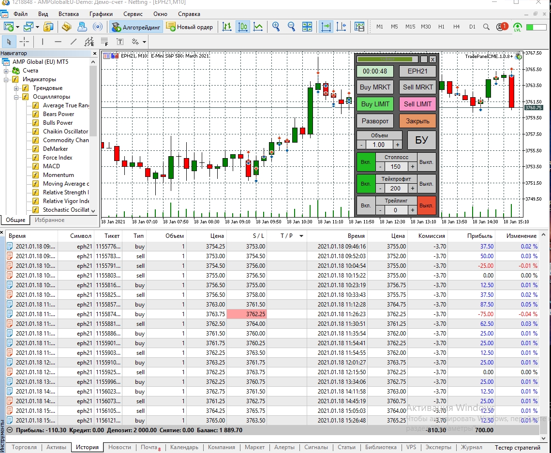This screenshot has height=453, width=551.
Task: Collapse the Индикаторы tree node
Action: point(6,79)
